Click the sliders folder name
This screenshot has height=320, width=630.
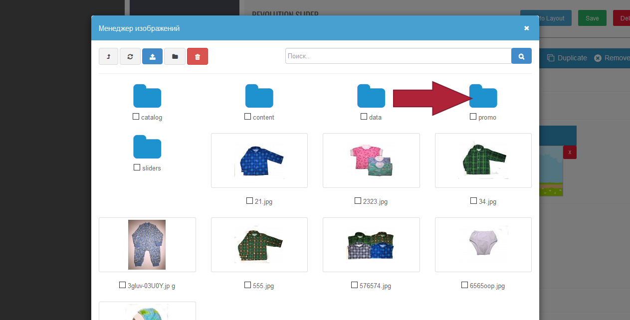click(152, 168)
